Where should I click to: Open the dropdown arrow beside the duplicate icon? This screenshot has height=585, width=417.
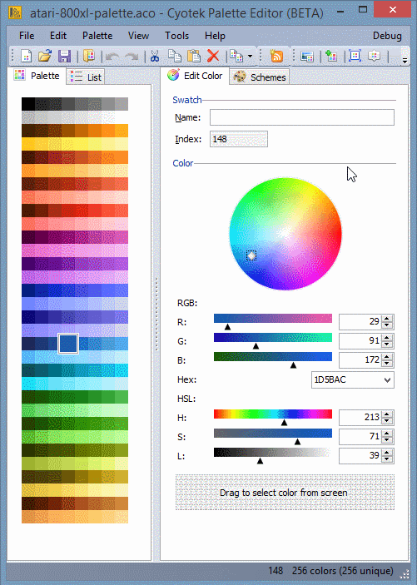(x=251, y=57)
